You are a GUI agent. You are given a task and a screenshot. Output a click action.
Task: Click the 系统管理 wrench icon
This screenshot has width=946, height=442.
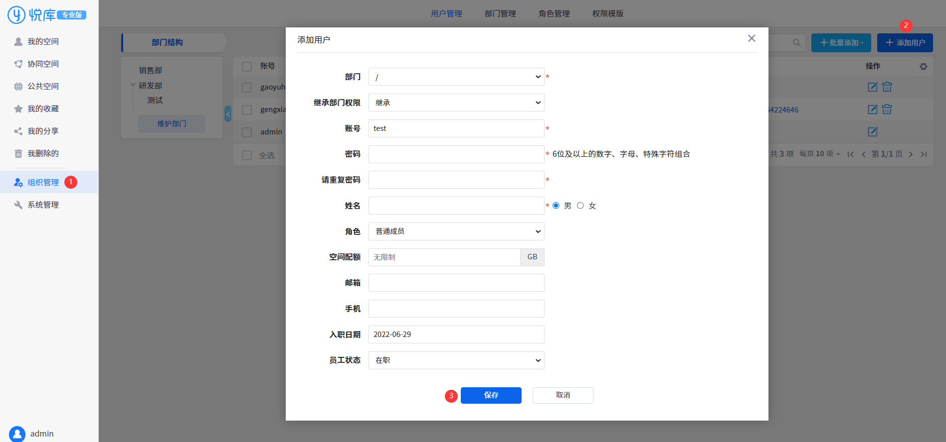coord(18,205)
